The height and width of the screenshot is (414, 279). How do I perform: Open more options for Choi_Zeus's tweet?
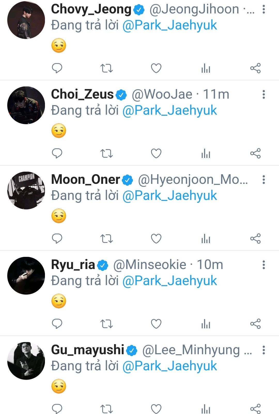[x=263, y=95]
